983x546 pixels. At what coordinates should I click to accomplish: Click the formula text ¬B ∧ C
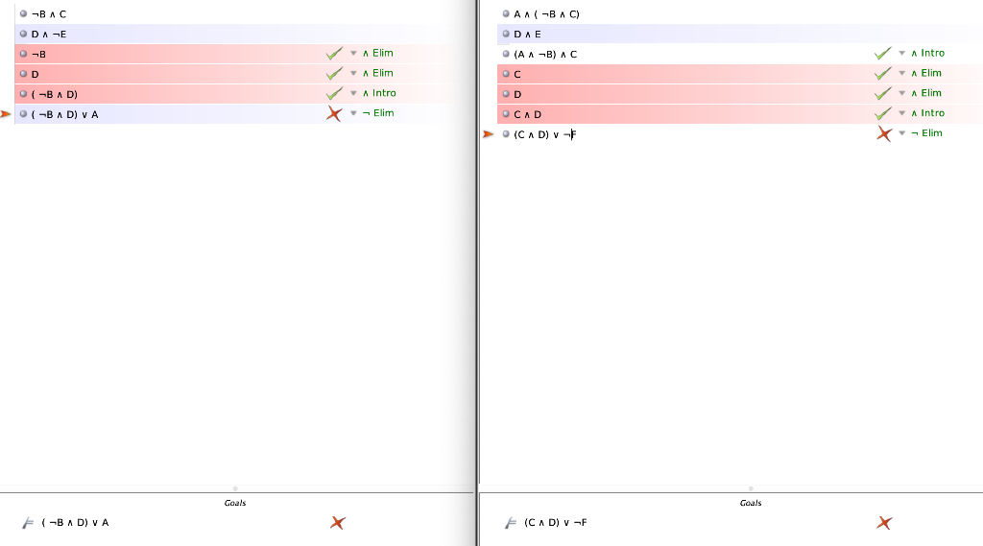[x=49, y=13]
